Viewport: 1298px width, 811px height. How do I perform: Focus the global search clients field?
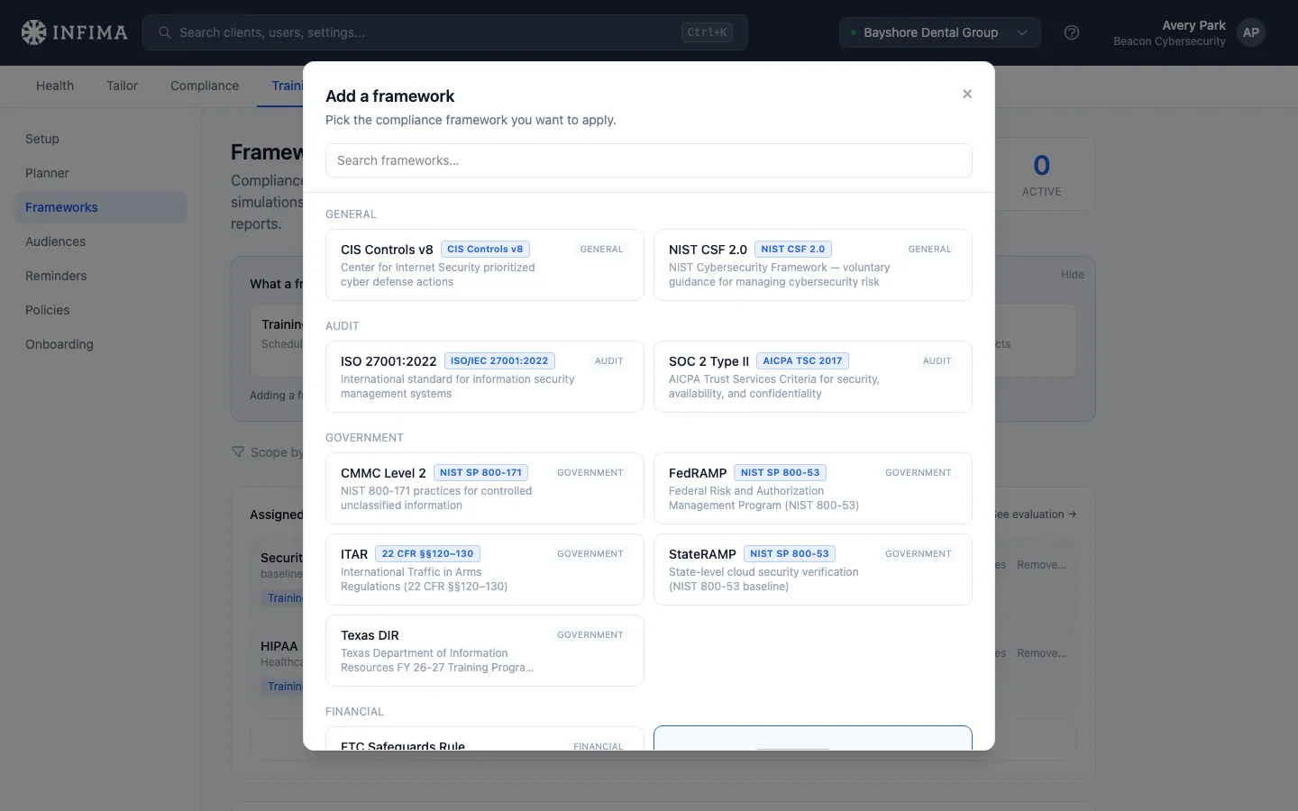click(x=445, y=32)
